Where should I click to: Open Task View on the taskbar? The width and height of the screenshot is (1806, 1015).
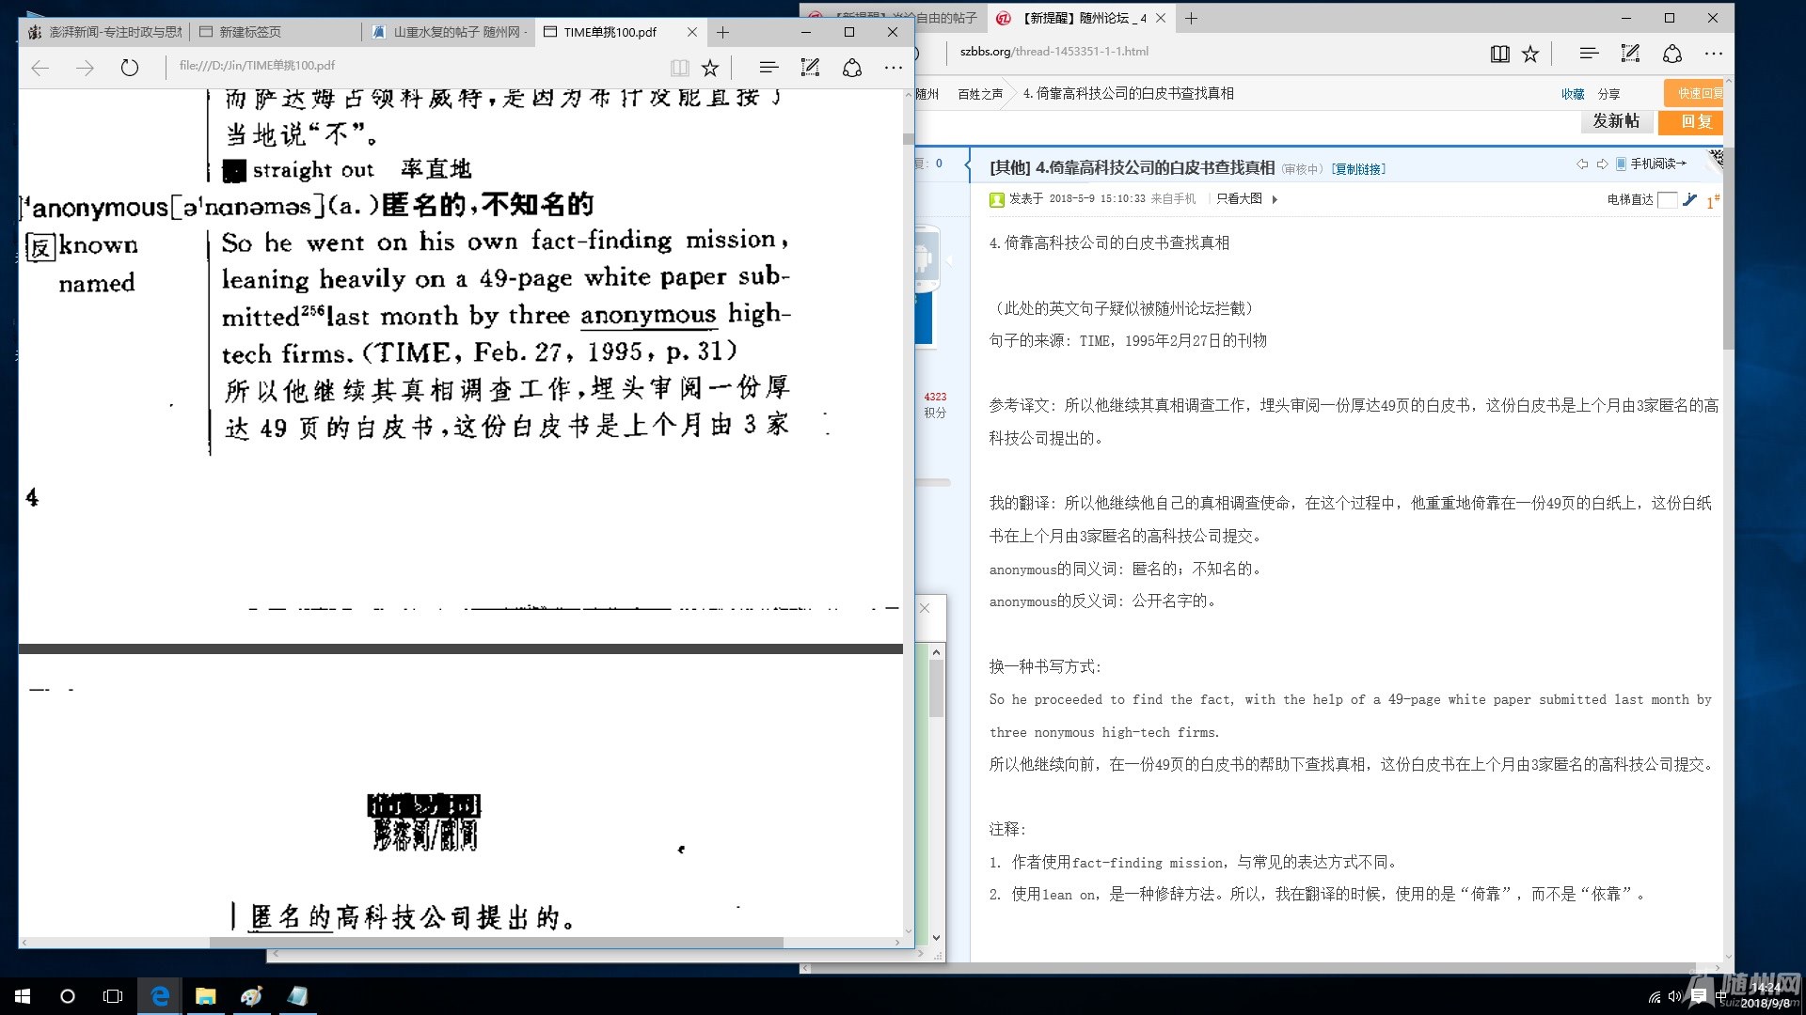click(x=113, y=996)
